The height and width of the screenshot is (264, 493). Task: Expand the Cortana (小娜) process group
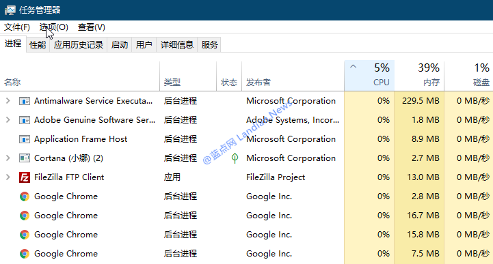click(8, 158)
